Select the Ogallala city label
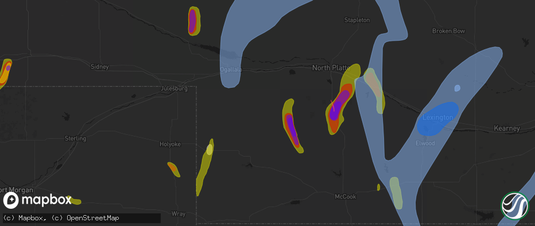 (231, 69)
